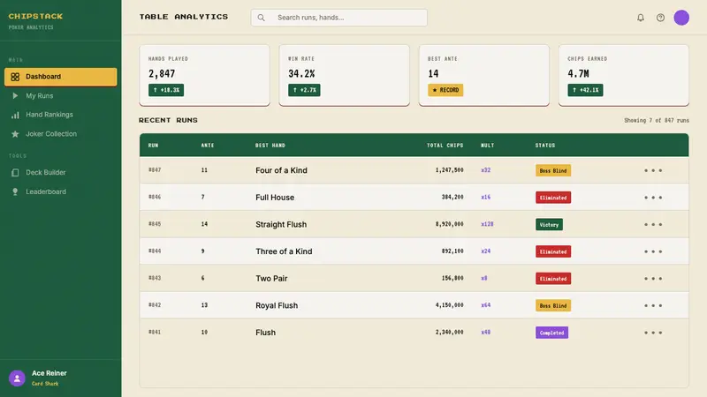This screenshot has width=707, height=397.
Task: Click the +42.1% badge on Chips Earned
Action: [x=585, y=90]
